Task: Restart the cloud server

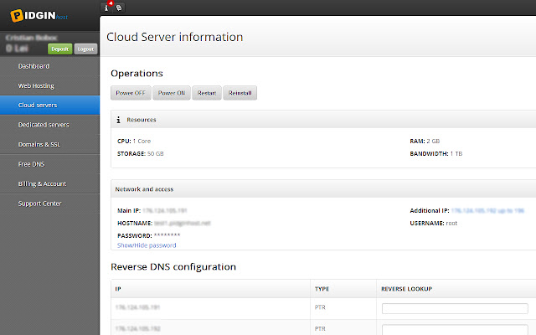Action: [x=207, y=93]
